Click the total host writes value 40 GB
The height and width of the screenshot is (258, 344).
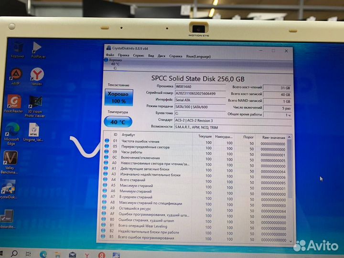pyautogui.click(x=277, y=95)
